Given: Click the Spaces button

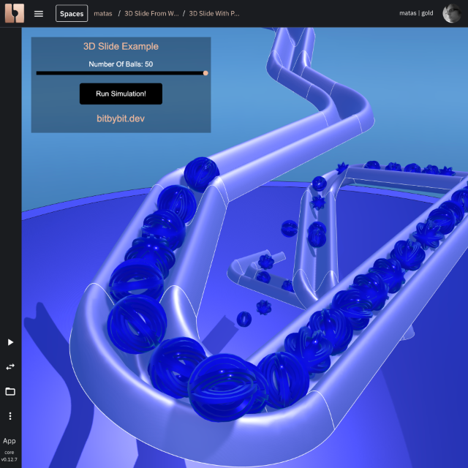Looking at the screenshot, I should [72, 13].
